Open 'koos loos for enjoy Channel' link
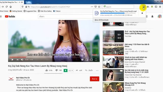The width and height of the screenshot is (163, 92). 135,62
